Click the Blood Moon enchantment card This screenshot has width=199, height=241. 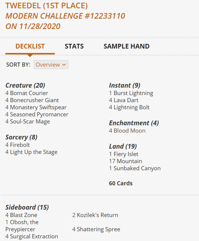(129, 131)
